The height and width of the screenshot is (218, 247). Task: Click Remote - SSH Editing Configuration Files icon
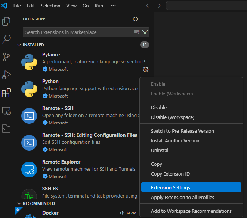pos(29,143)
